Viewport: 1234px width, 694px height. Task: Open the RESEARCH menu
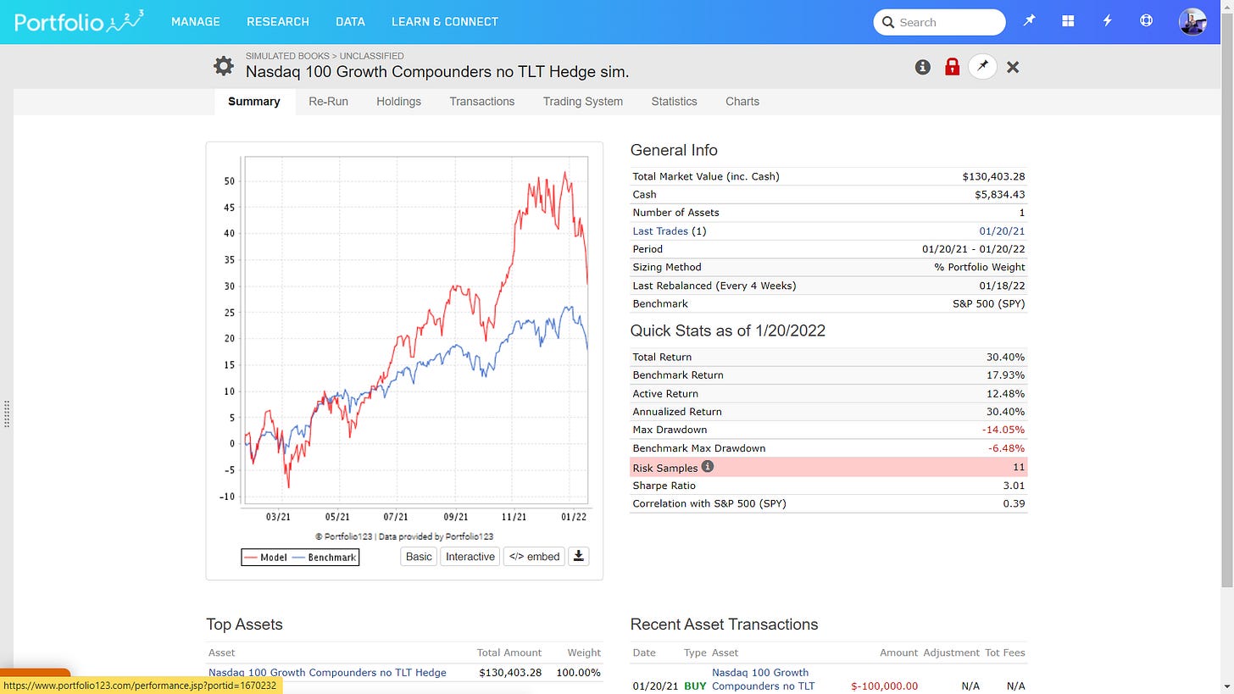click(x=278, y=22)
